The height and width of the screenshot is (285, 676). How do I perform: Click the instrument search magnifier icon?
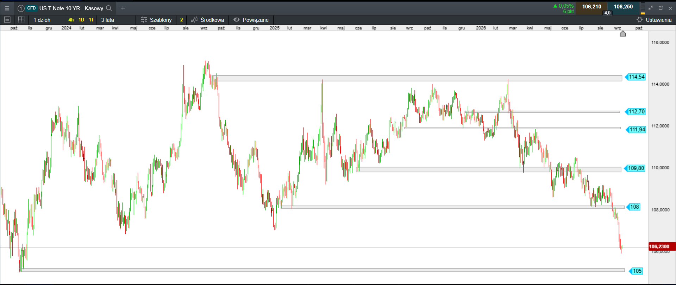109,8
